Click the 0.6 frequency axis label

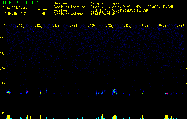point(2,113)
